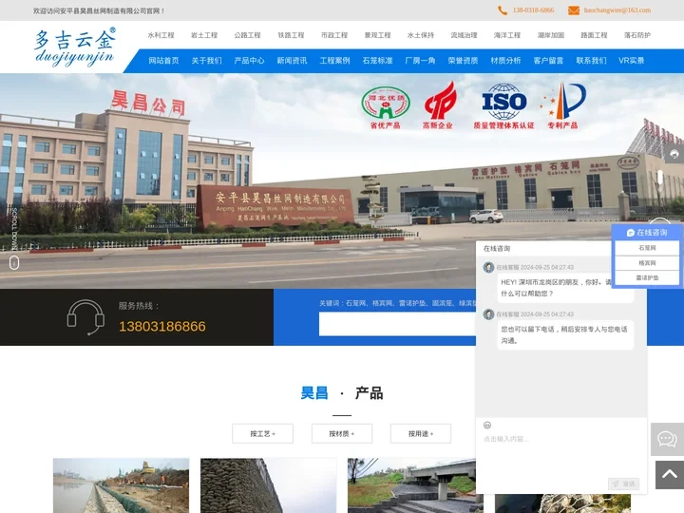Image resolution: width=684 pixels, height=513 pixels.
Task: Open 关于我们 menu item
Action: click(x=206, y=61)
